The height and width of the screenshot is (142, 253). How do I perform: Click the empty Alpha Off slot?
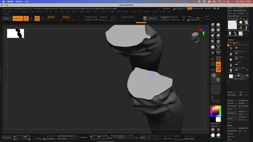(215, 89)
